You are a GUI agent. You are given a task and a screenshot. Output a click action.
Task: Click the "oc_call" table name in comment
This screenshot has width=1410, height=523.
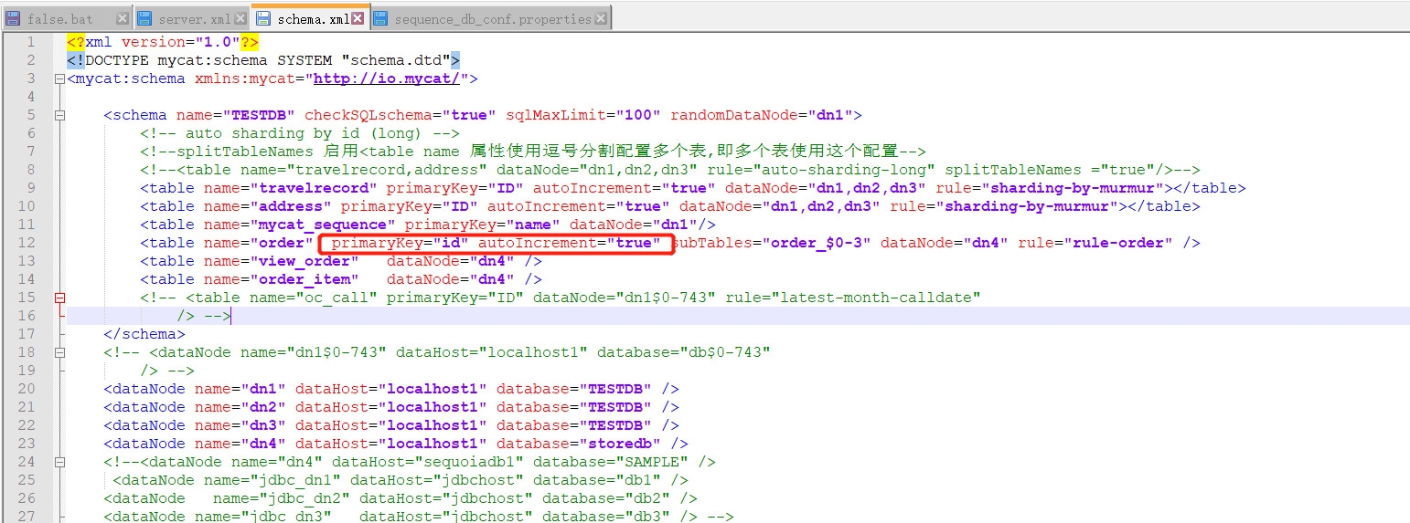coord(336,298)
